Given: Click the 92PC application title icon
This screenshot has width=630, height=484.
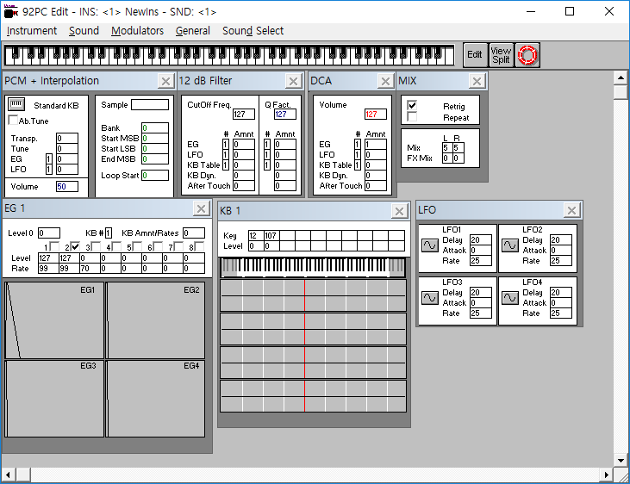Looking at the screenshot, I should point(11,12).
